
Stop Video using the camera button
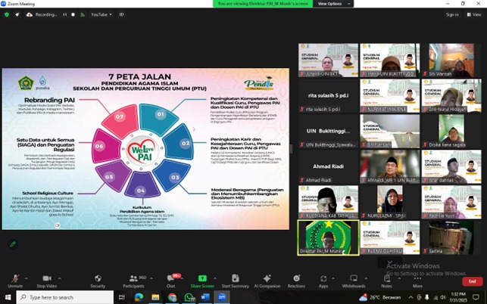[x=46, y=280]
